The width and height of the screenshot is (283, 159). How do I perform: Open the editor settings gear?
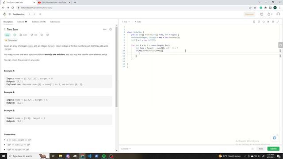tap(273, 22)
